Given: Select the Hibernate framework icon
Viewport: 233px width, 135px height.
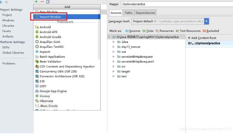Looking at the screenshot, I should [x=37, y=101].
